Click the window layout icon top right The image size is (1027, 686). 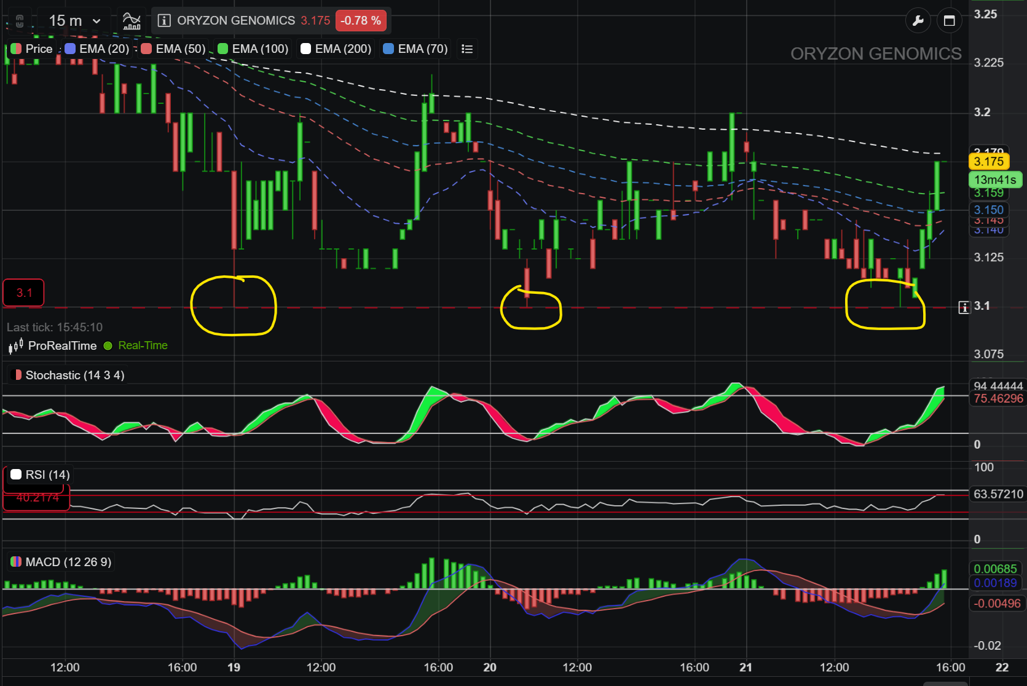click(x=949, y=21)
